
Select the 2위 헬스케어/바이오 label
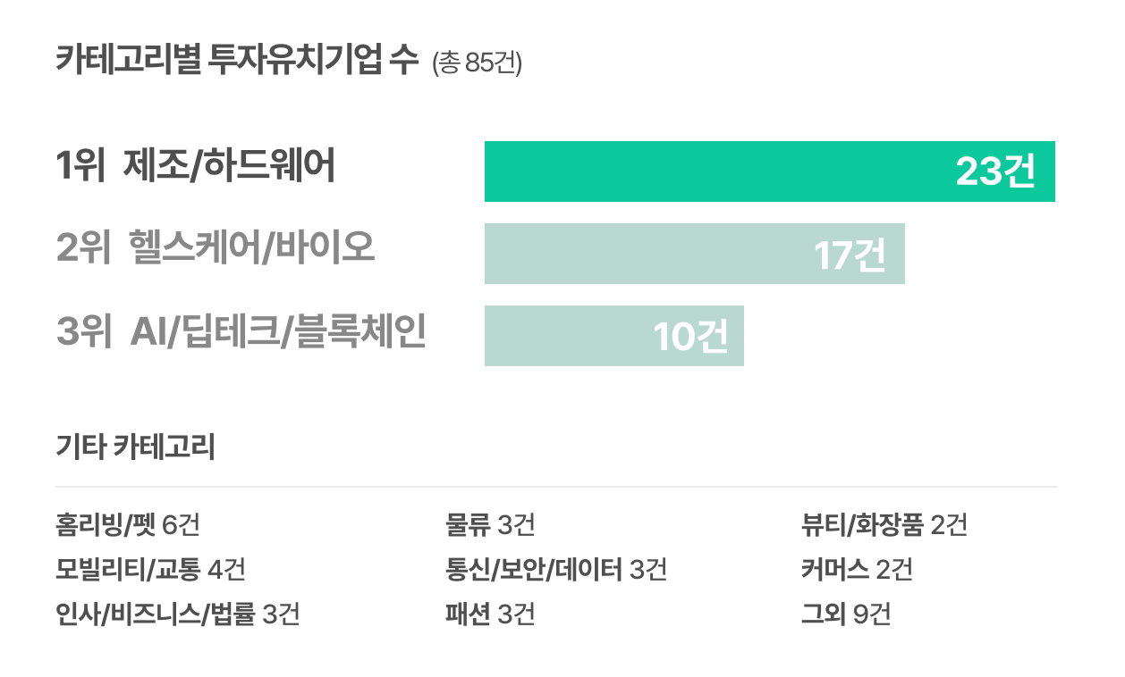coord(216,248)
